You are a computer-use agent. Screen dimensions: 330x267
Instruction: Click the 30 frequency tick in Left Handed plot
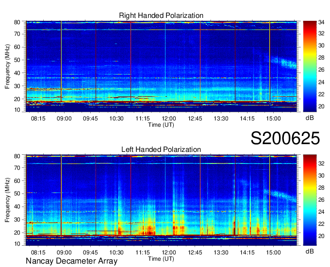pyautogui.click(x=17, y=220)
